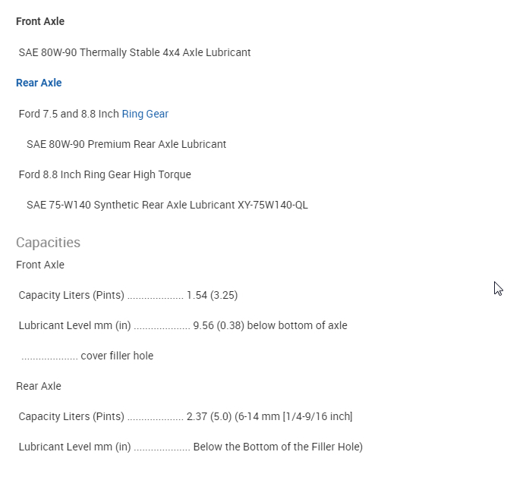Click the Ford 8.8 Inch Ring Gear High Torque line
Viewport: 526px width, 480px height.
(105, 174)
